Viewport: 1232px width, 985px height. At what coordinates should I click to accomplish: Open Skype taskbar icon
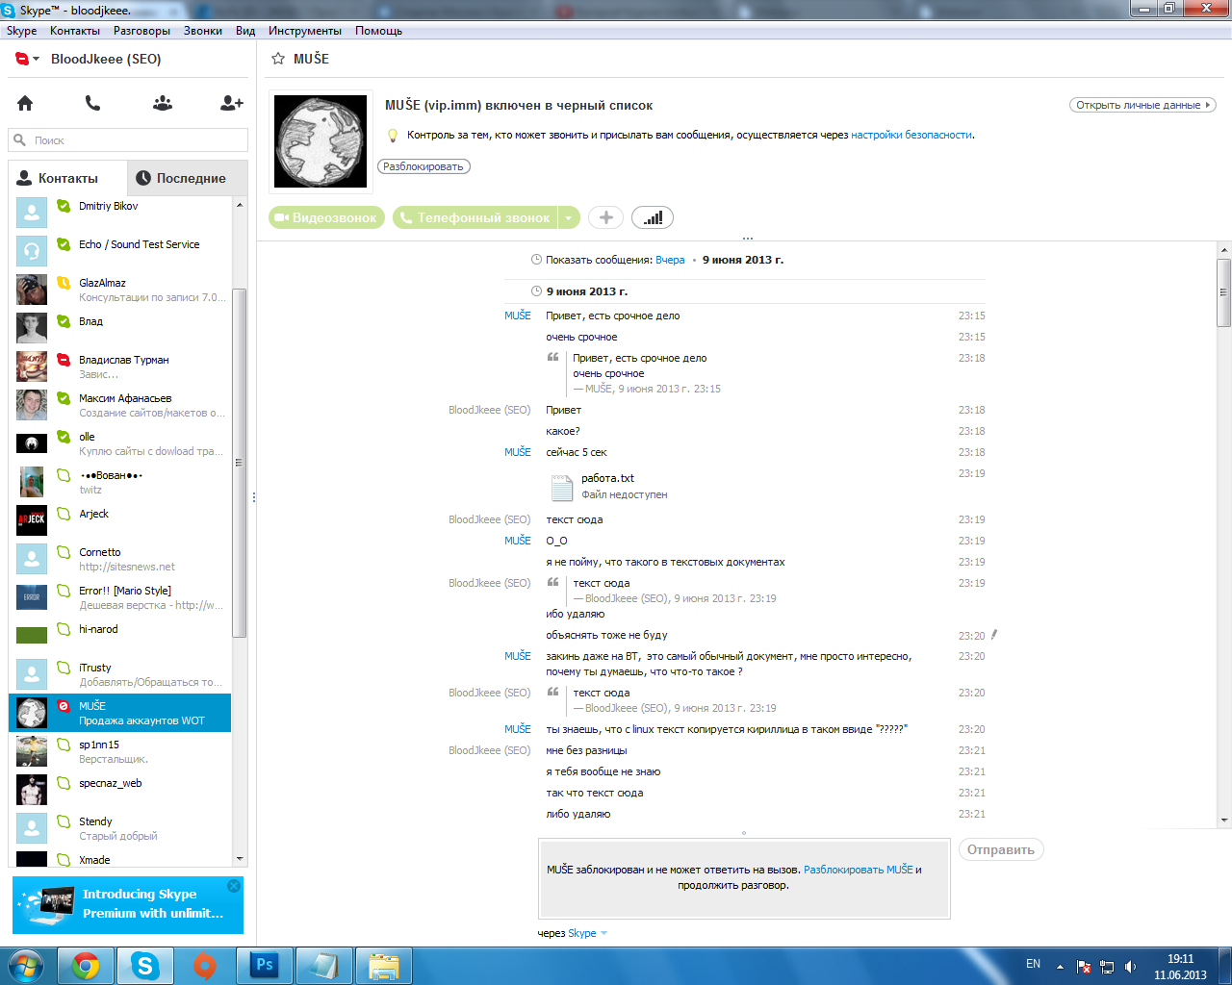(145, 966)
